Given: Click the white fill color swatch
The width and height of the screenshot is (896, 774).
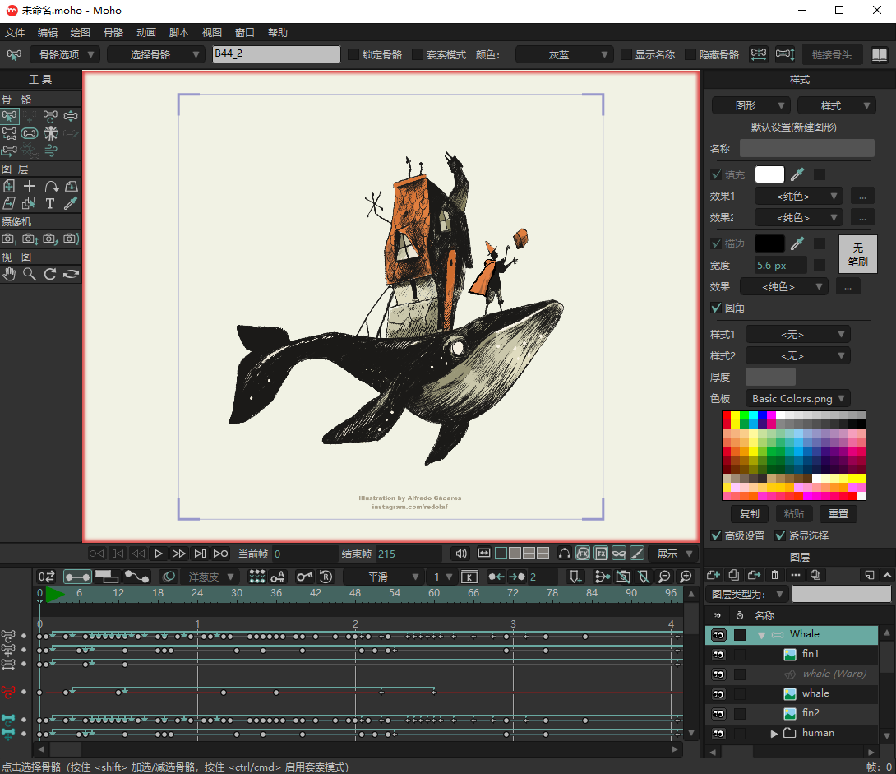Looking at the screenshot, I should click(x=769, y=174).
